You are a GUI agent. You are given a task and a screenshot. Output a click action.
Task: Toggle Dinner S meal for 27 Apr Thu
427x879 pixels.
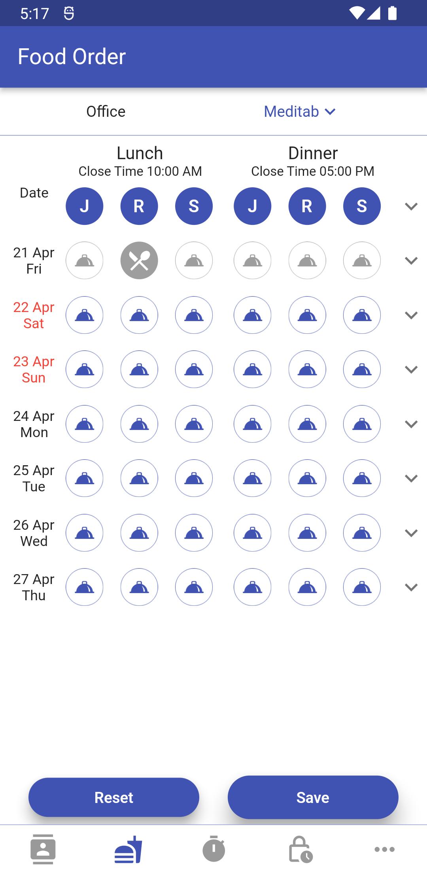click(x=362, y=587)
